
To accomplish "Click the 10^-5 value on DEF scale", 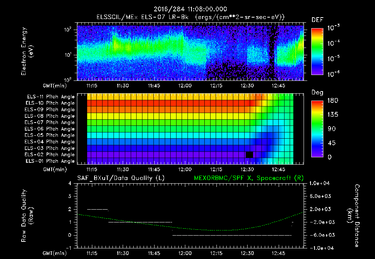I will coord(333,59).
